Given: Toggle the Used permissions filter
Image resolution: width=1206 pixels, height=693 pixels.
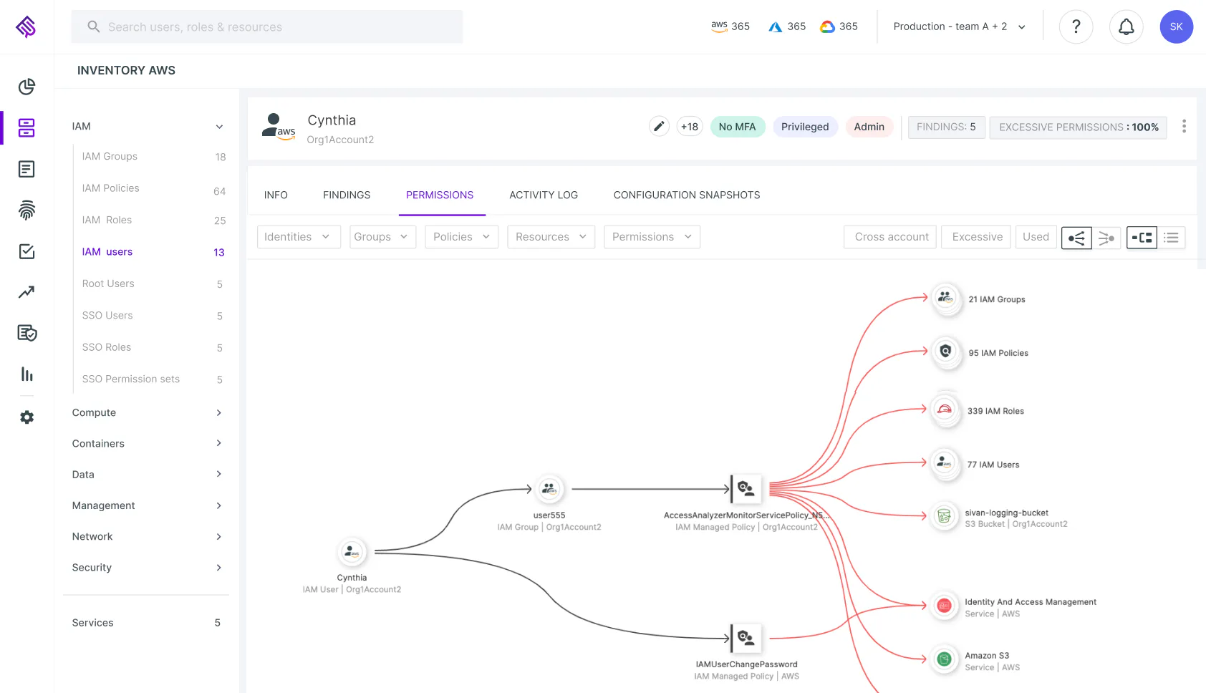Looking at the screenshot, I should point(1036,237).
